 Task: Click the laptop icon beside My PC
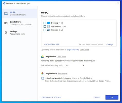6,13
